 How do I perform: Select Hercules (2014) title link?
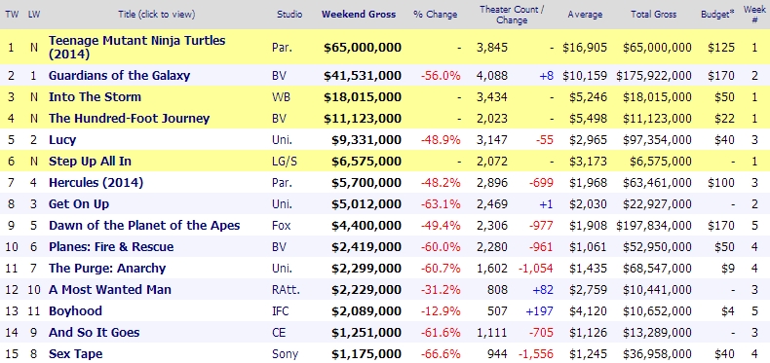pyautogui.click(x=96, y=183)
